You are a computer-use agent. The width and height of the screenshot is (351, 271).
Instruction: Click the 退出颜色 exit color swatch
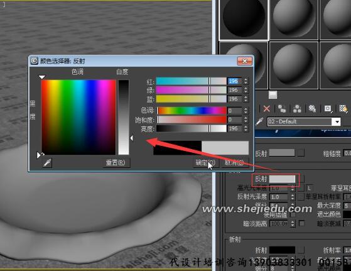(347, 214)
